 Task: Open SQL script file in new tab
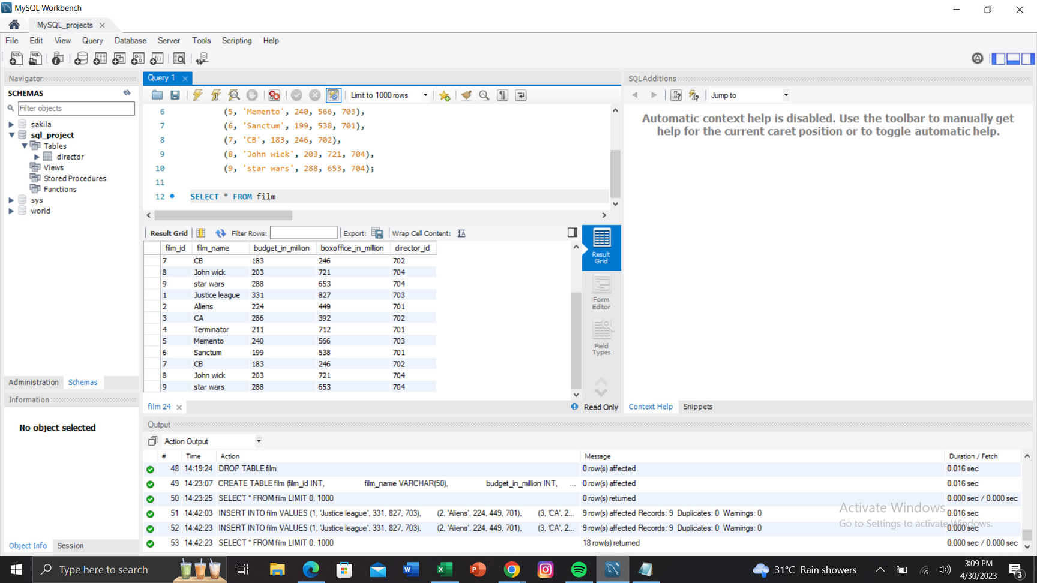(x=35, y=58)
